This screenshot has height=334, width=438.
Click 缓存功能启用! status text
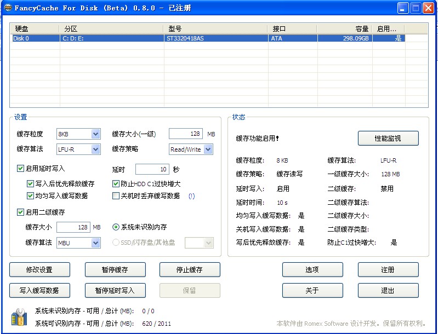pyautogui.click(x=257, y=139)
